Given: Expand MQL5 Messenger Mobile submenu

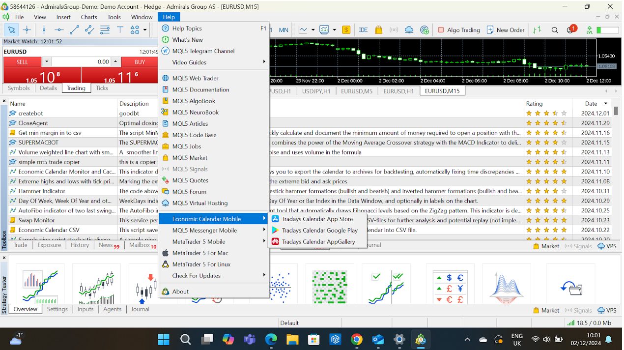Looking at the screenshot, I should click(214, 230).
